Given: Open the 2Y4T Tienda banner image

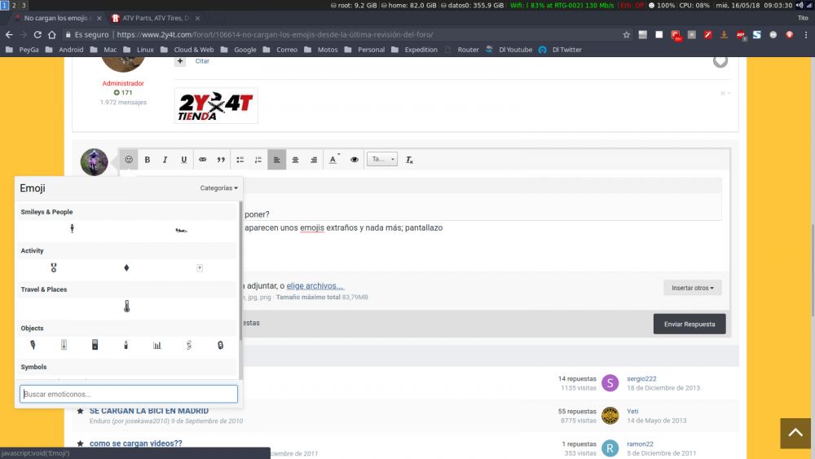Looking at the screenshot, I should click(216, 106).
